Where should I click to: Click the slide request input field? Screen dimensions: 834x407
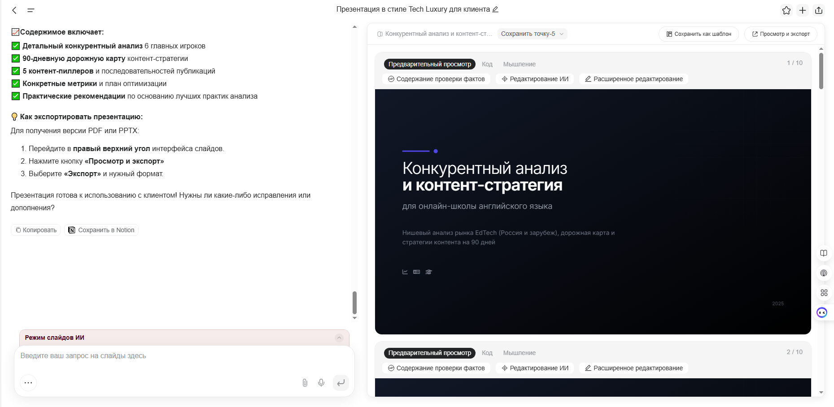click(184, 356)
